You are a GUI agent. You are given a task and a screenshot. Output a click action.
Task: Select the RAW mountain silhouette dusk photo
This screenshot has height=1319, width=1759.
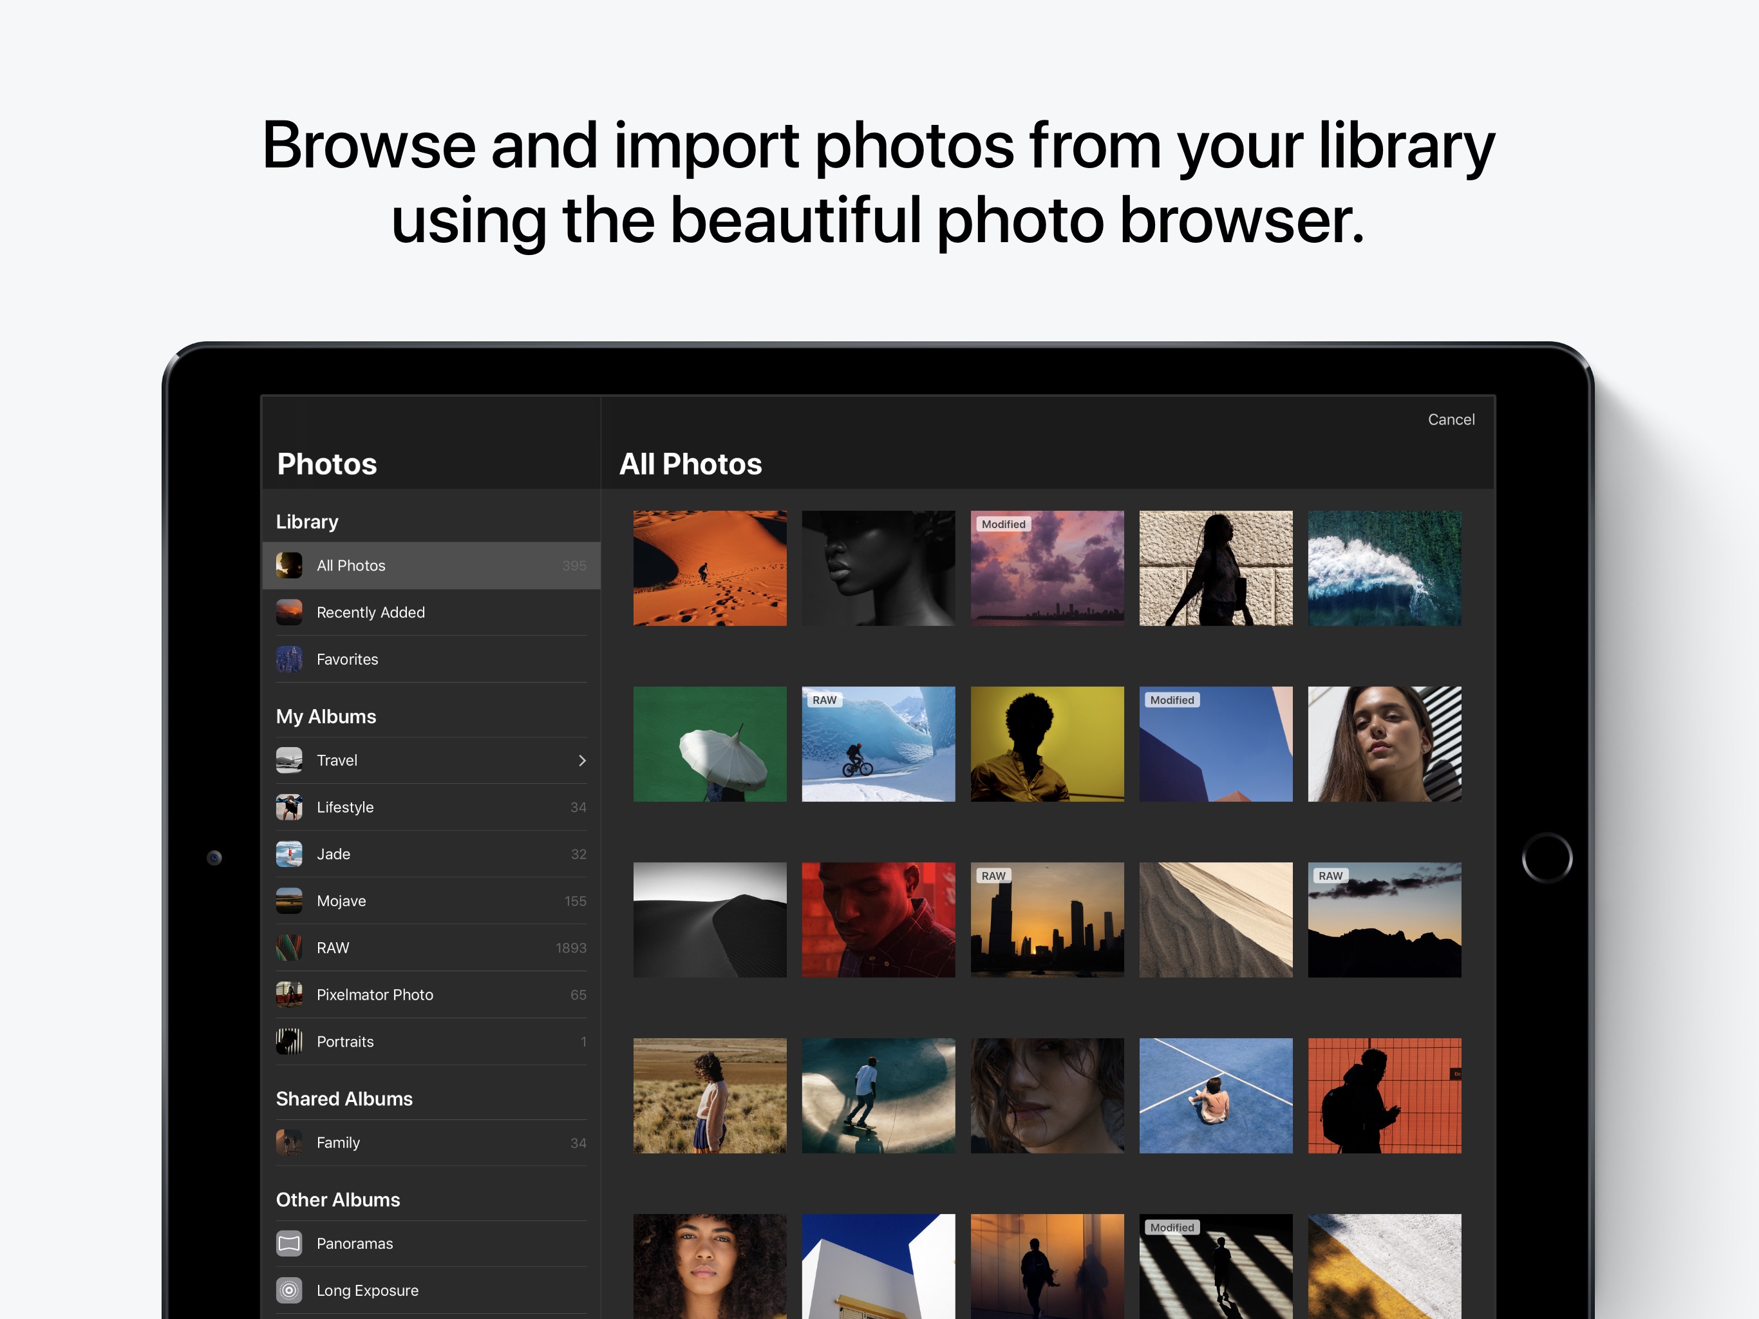point(1384,920)
